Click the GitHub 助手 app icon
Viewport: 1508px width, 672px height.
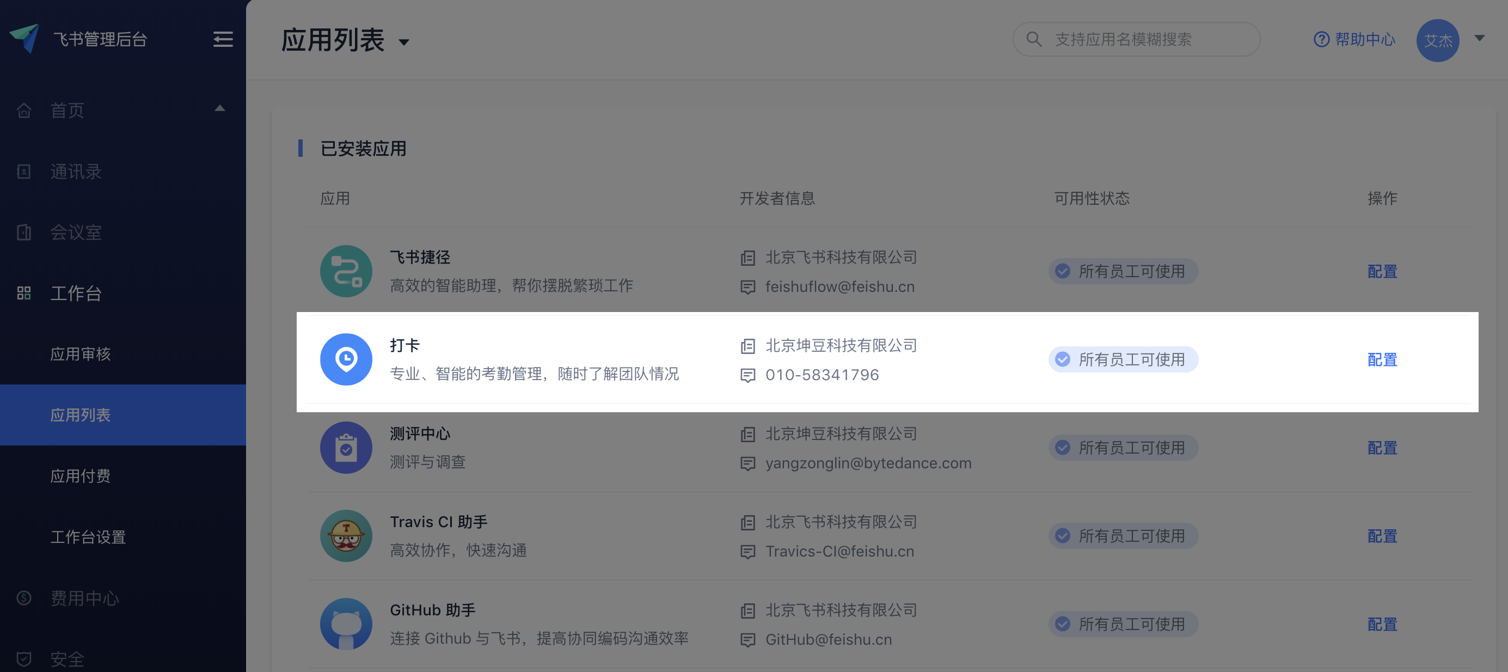[346, 624]
